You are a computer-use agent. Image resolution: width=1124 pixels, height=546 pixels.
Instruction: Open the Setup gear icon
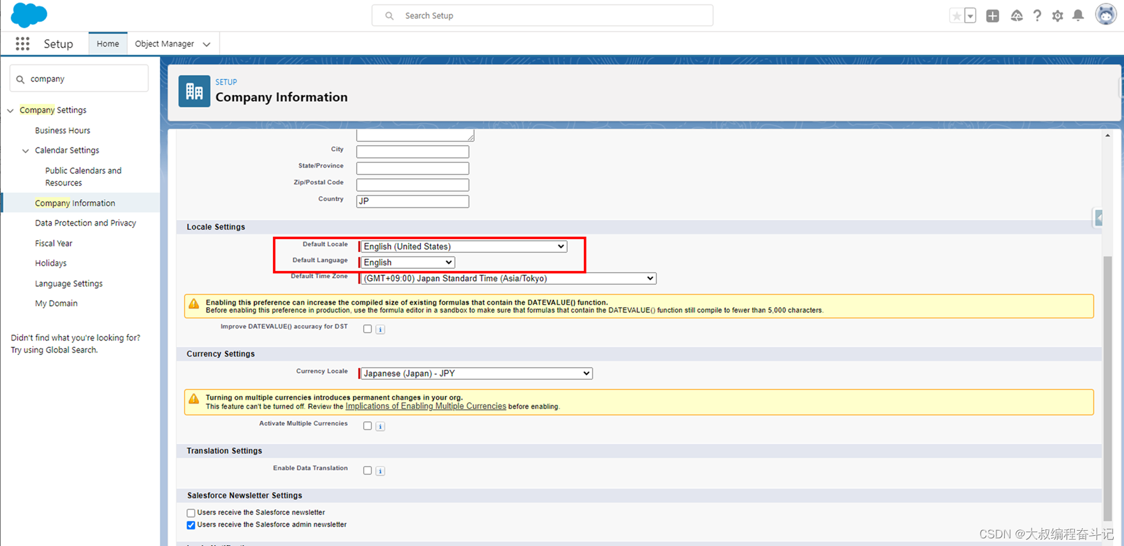click(1058, 16)
